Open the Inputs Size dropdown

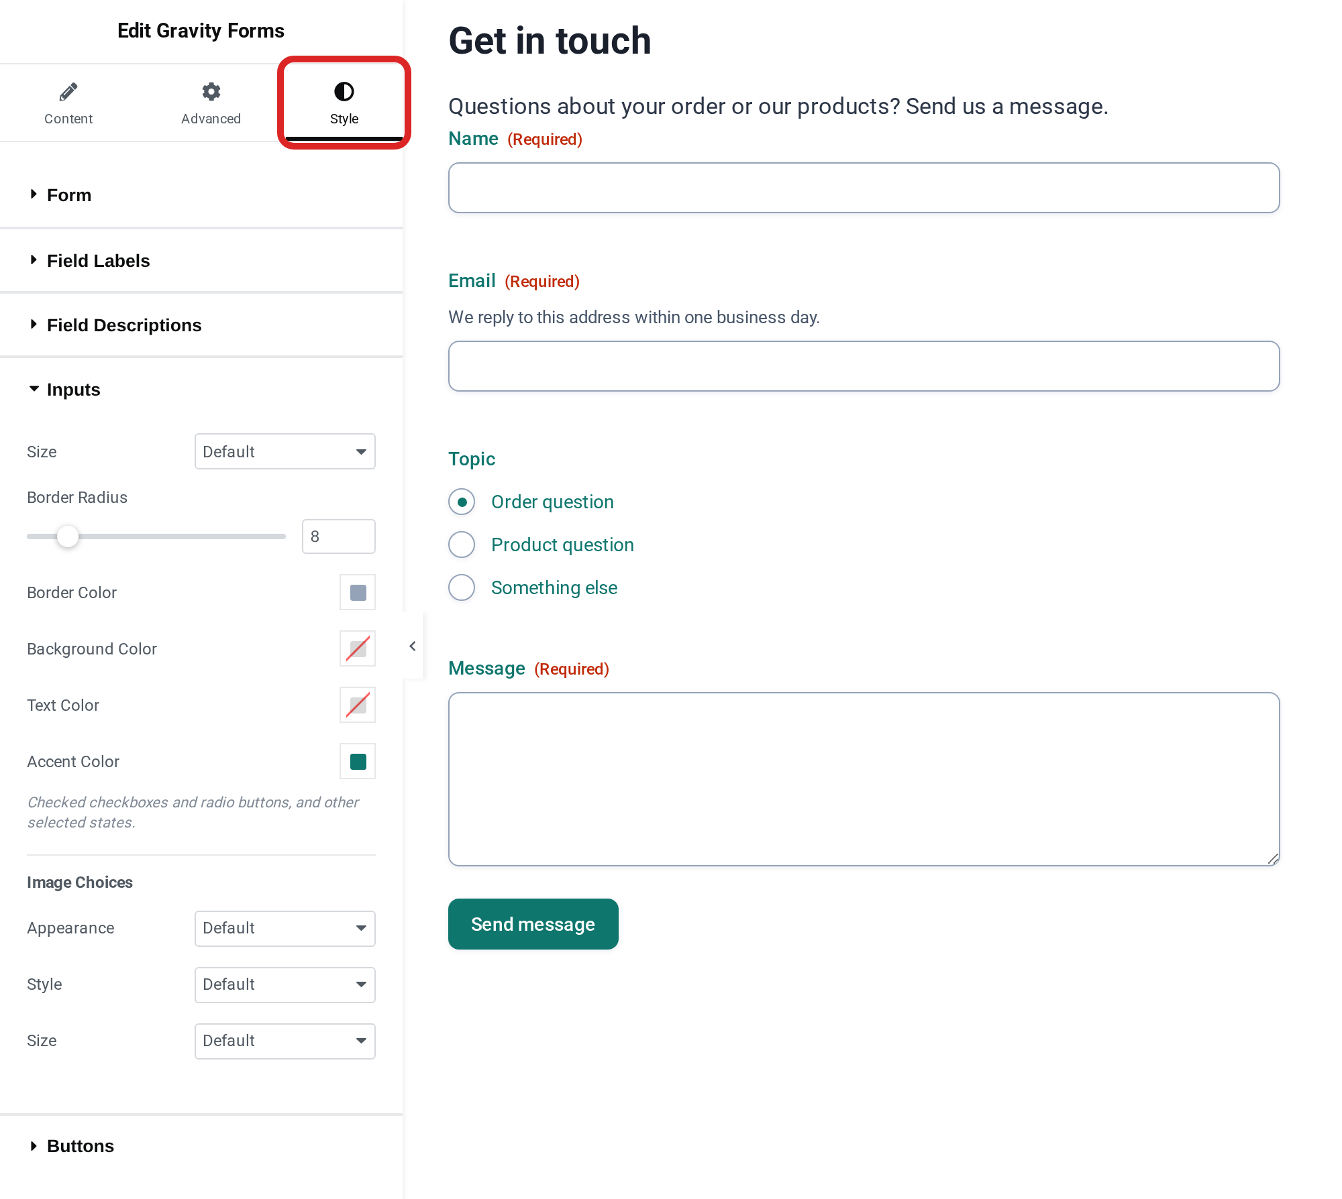coord(285,451)
